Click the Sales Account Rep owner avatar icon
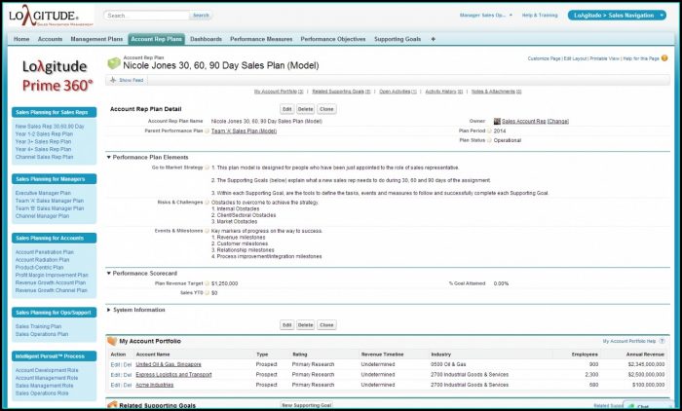 pos(497,122)
